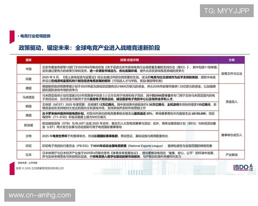Click the policy text starting 北京市委宣传部等12部门

pos(130,69)
